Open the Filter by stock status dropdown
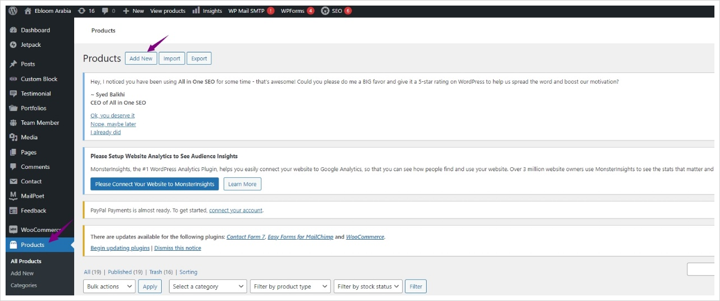Screen dimensions: 720x301 click(368, 287)
